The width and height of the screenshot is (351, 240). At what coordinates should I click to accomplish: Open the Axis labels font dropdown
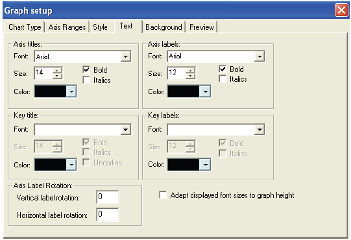[x=260, y=56]
